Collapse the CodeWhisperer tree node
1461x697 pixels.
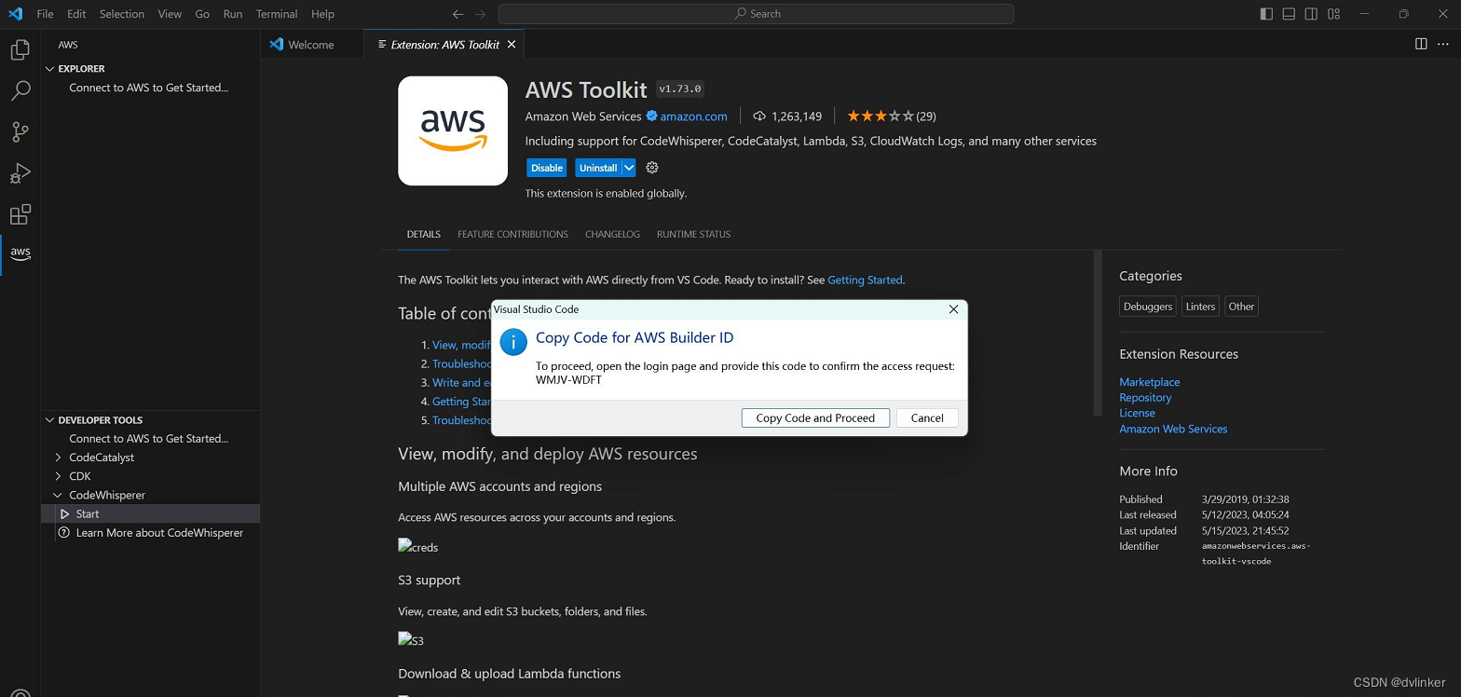click(58, 495)
